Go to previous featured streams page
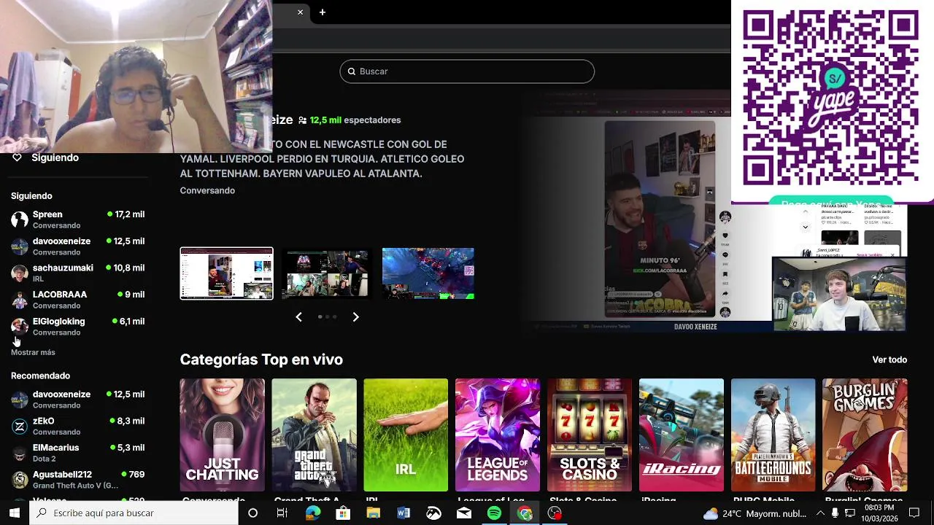 tap(298, 316)
